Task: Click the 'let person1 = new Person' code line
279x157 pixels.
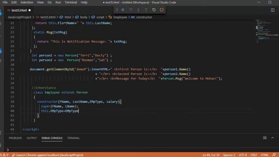Action: pyautogui.click(x=72, y=55)
